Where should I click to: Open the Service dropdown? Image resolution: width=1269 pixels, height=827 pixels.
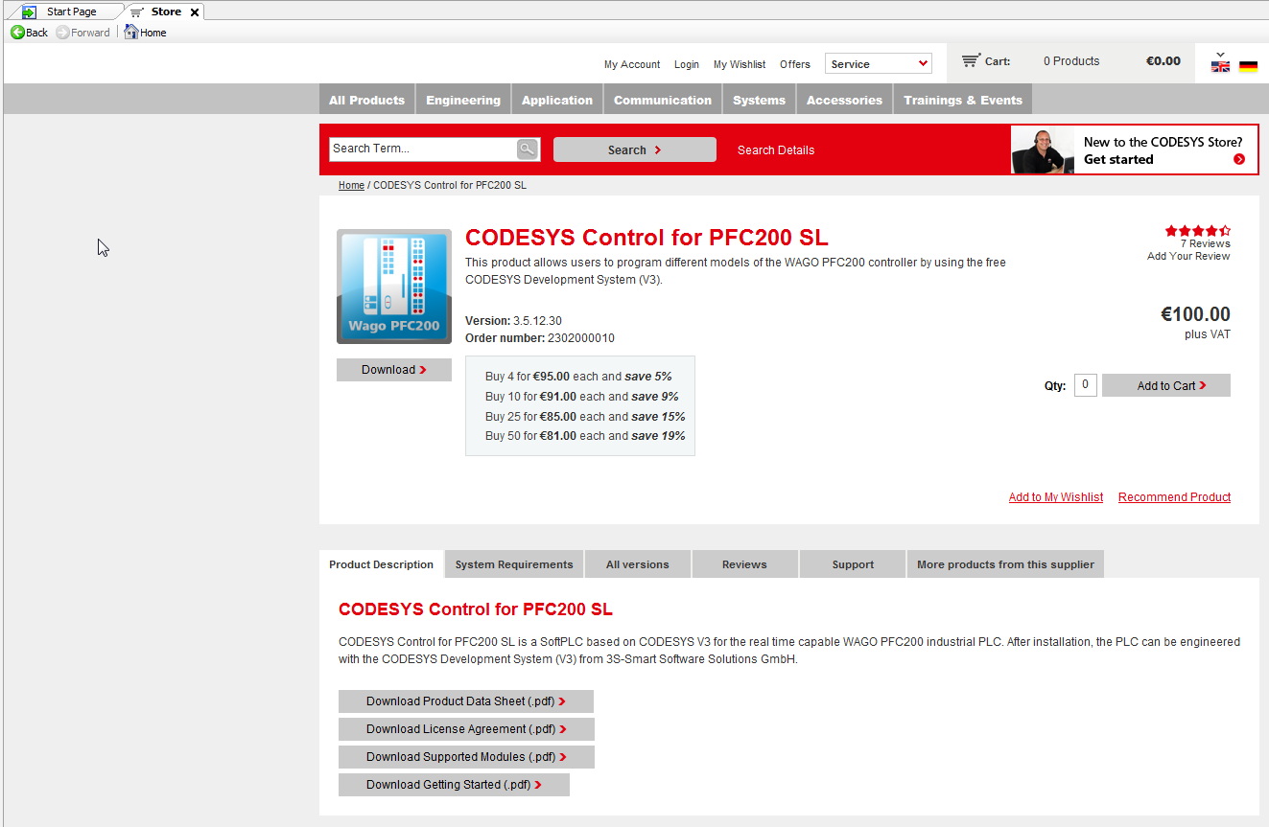point(879,64)
